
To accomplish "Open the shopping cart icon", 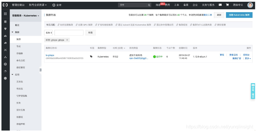I will point(227,5).
